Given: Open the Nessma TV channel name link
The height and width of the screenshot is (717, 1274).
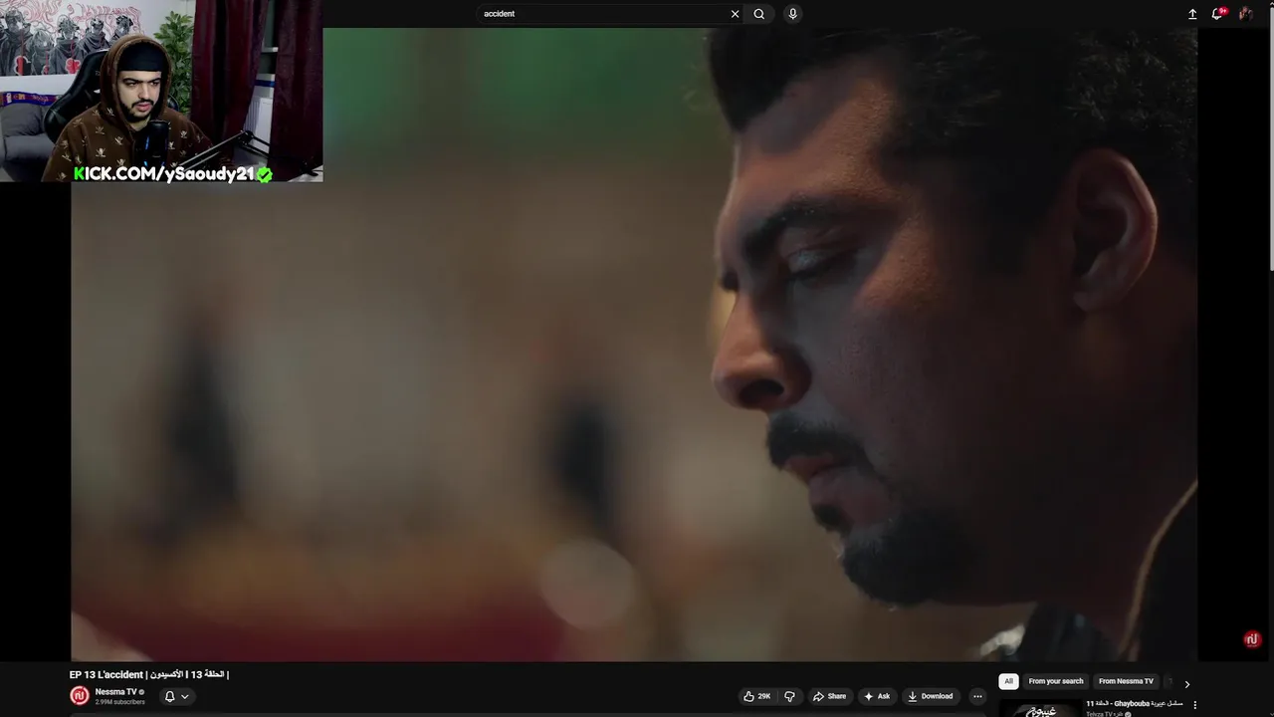Looking at the screenshot, I should click(x=116, y=692).
